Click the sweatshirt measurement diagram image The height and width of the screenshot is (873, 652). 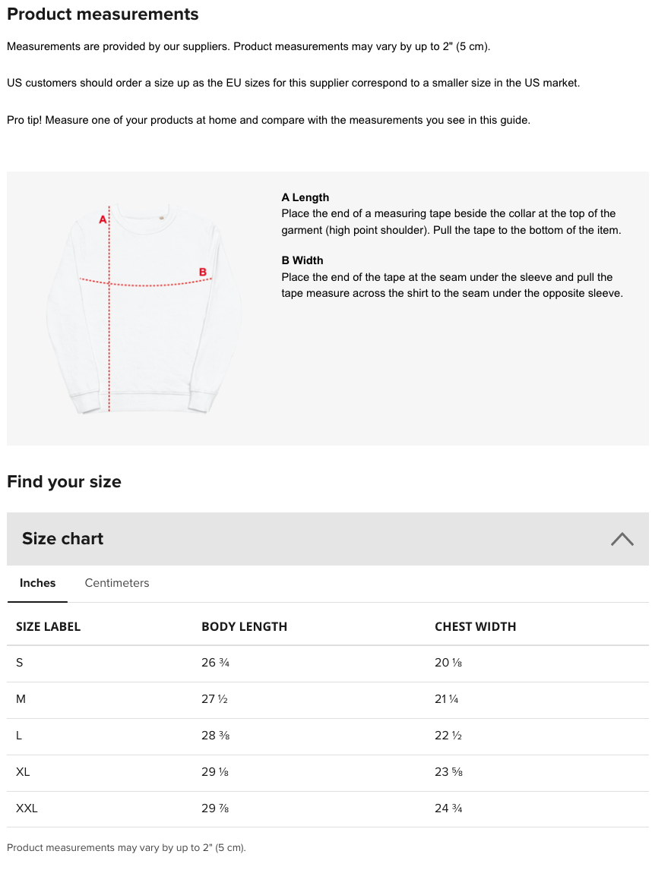point(144,308)
